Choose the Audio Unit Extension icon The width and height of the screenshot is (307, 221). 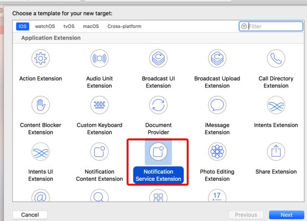tap(100, 59)
